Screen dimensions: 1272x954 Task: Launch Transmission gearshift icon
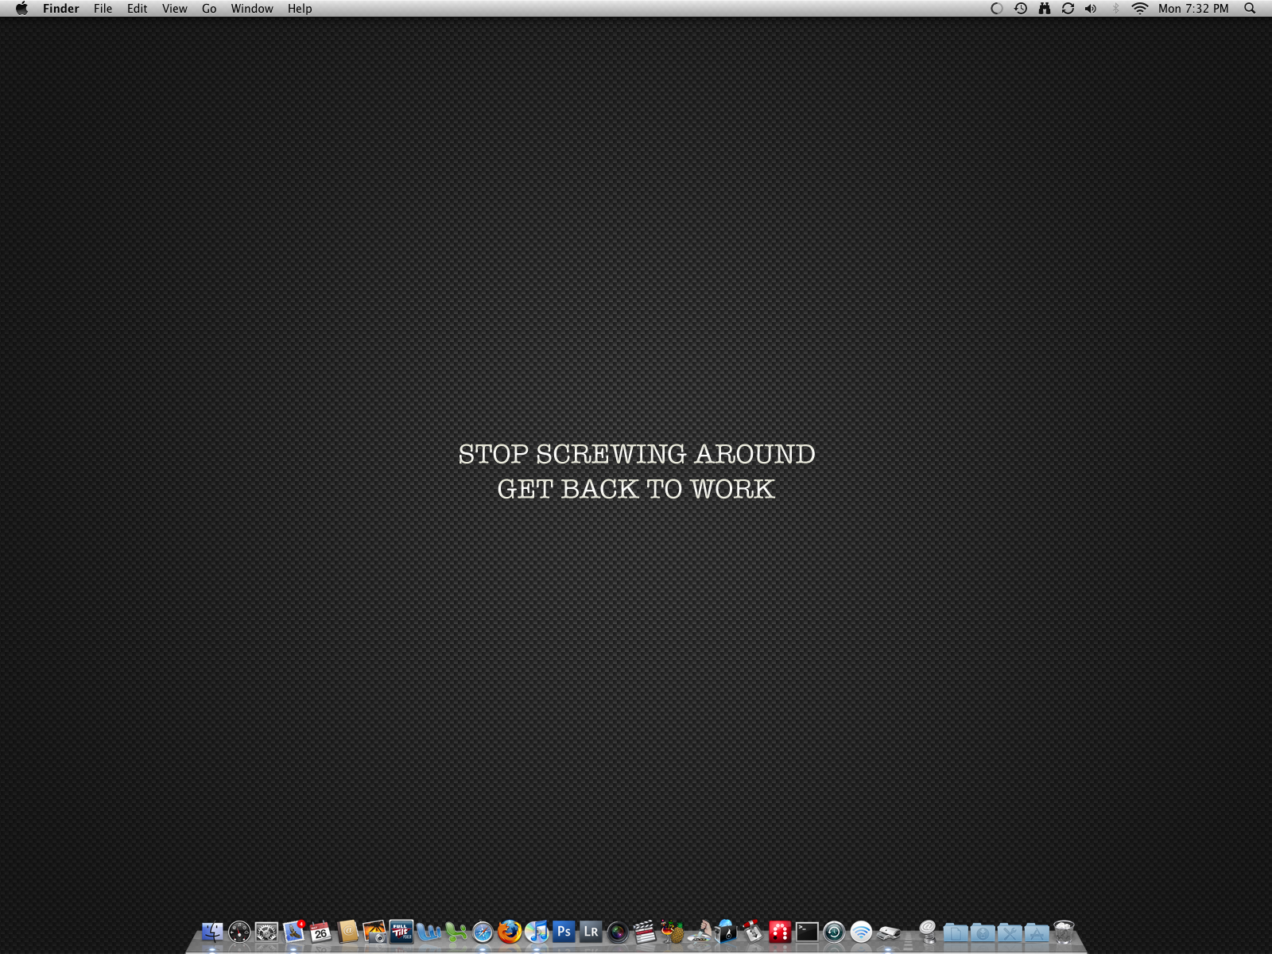tap(753, 932)
